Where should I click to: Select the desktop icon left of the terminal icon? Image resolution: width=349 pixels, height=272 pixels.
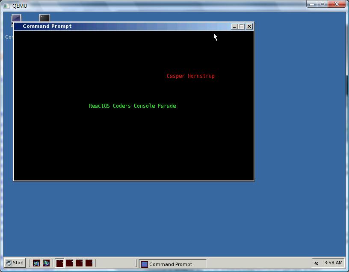(16, 18)
